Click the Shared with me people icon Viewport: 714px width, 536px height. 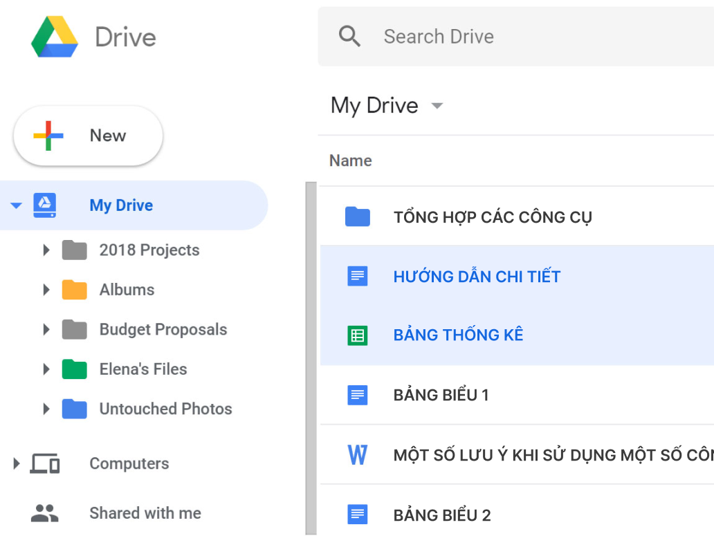pos(45,513)
